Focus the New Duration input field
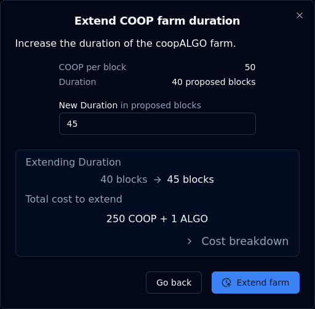315x309 pixels. tap(157, 124)
